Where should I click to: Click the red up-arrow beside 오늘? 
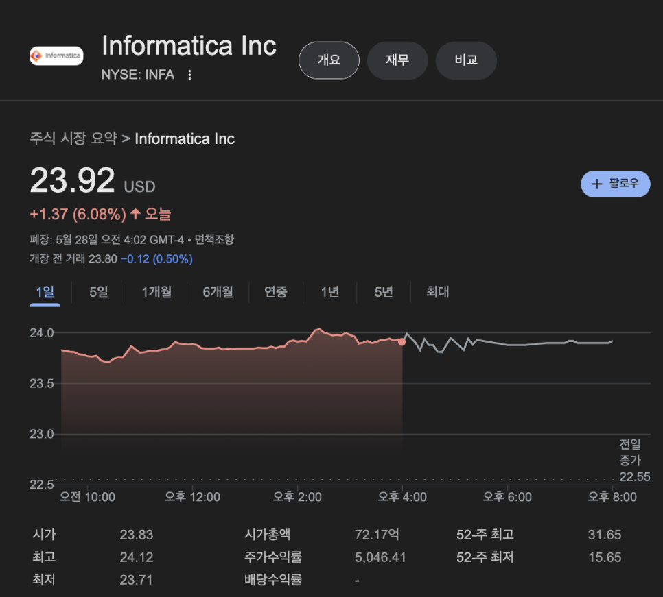click(x=135, y=214)
